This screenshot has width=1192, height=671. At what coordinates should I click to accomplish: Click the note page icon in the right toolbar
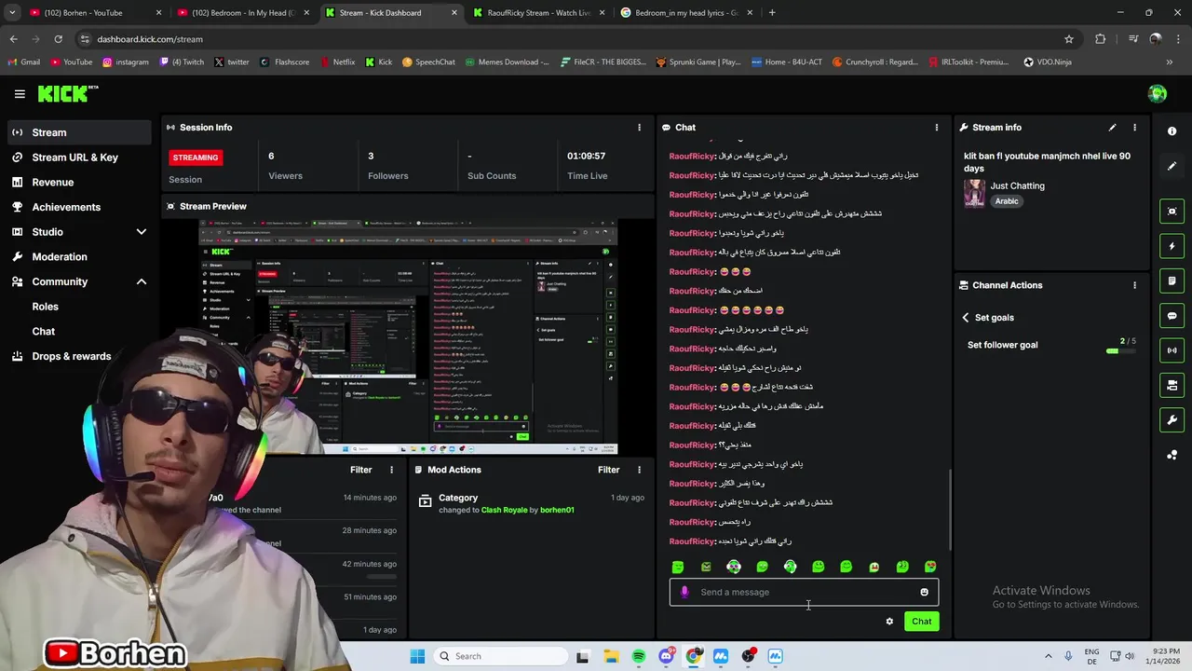pyautogui.click(x=1172, y=281)
